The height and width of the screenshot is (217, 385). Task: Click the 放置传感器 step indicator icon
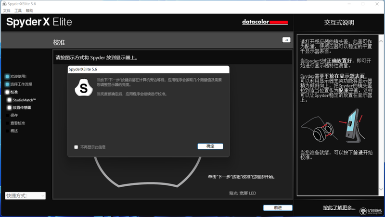[x=9, y=108]
